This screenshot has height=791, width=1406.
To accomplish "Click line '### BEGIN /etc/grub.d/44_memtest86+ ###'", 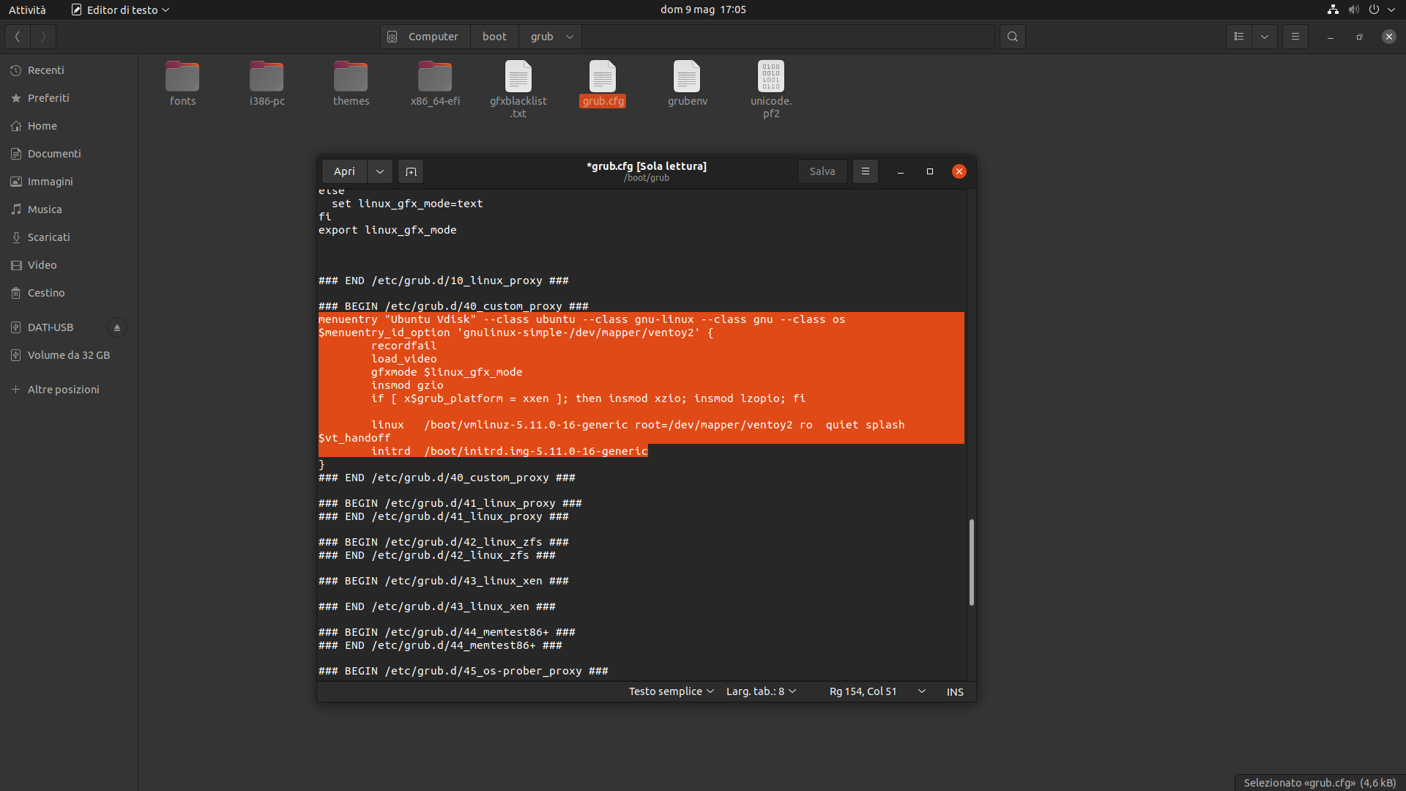I will pos(447,632).
